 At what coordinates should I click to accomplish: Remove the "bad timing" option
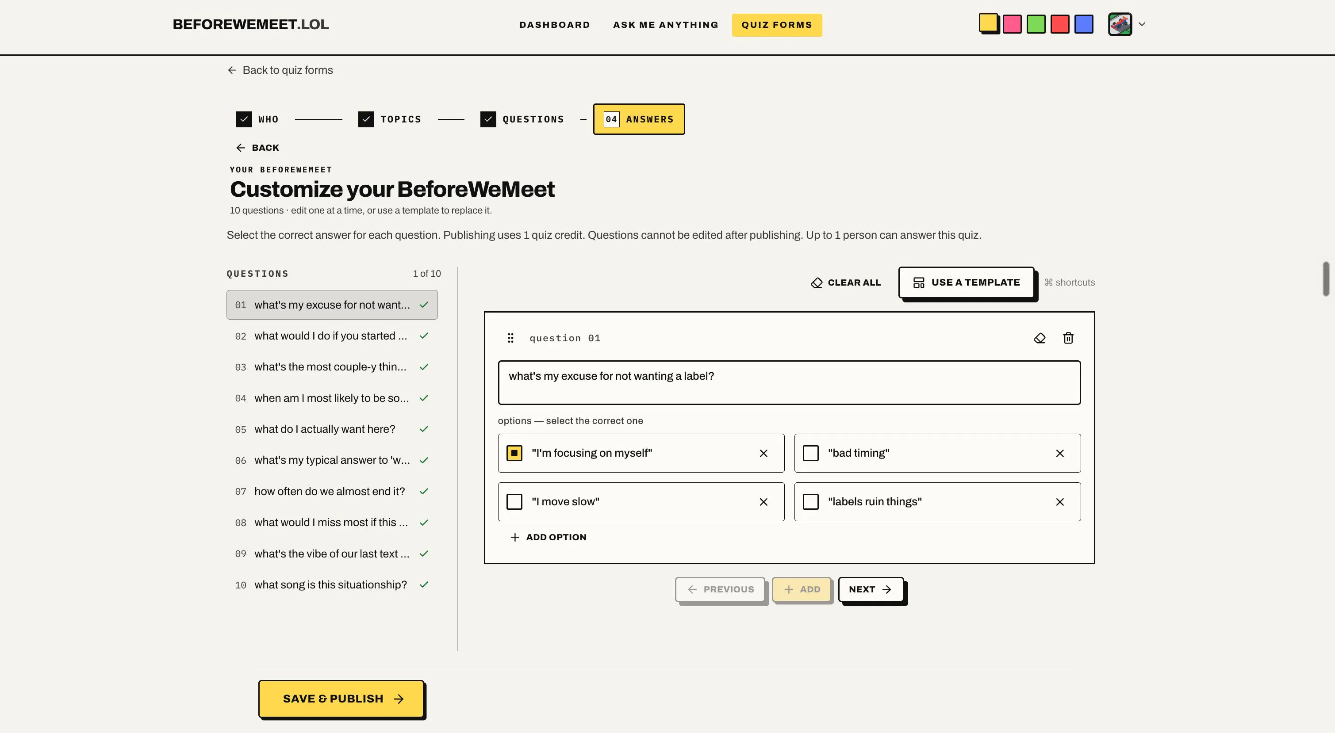pos(1060,453)
